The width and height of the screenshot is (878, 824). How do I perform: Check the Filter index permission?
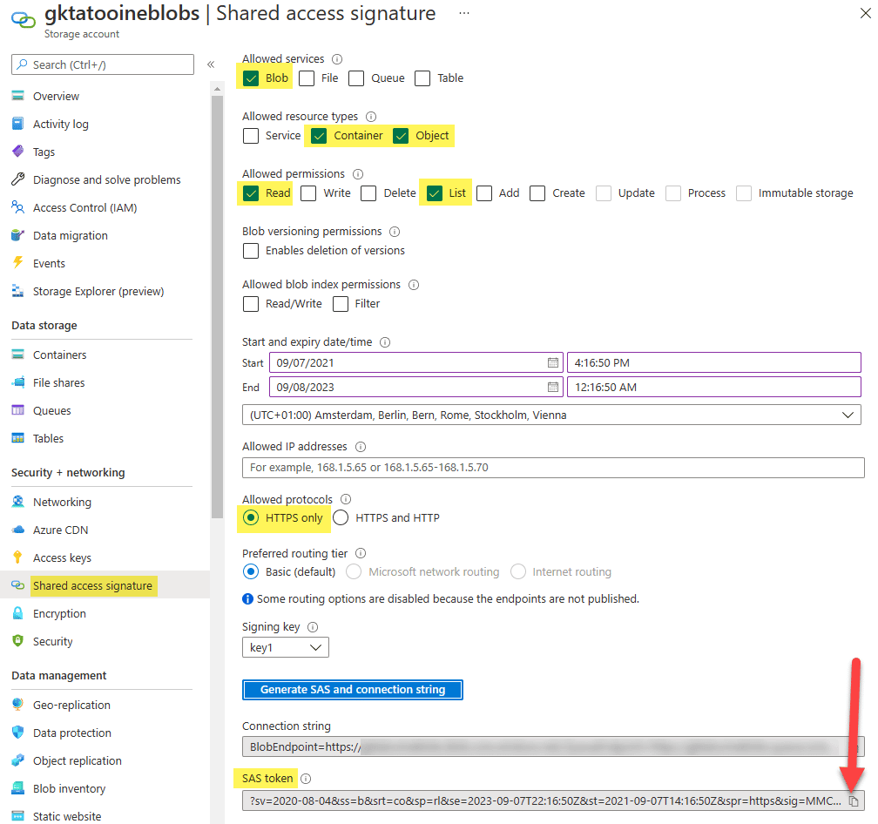tap(341, 304)
